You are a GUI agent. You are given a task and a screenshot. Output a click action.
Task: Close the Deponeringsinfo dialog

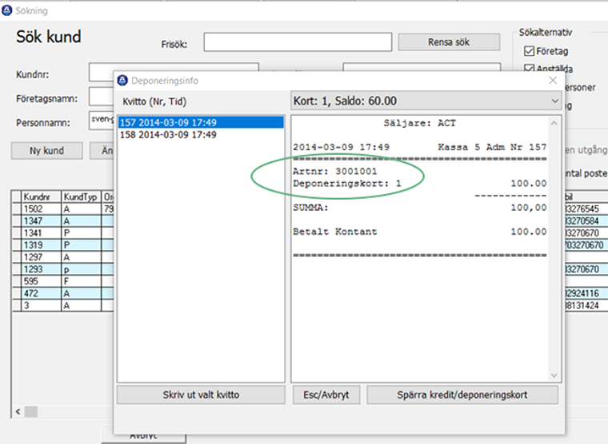point(553,81)
